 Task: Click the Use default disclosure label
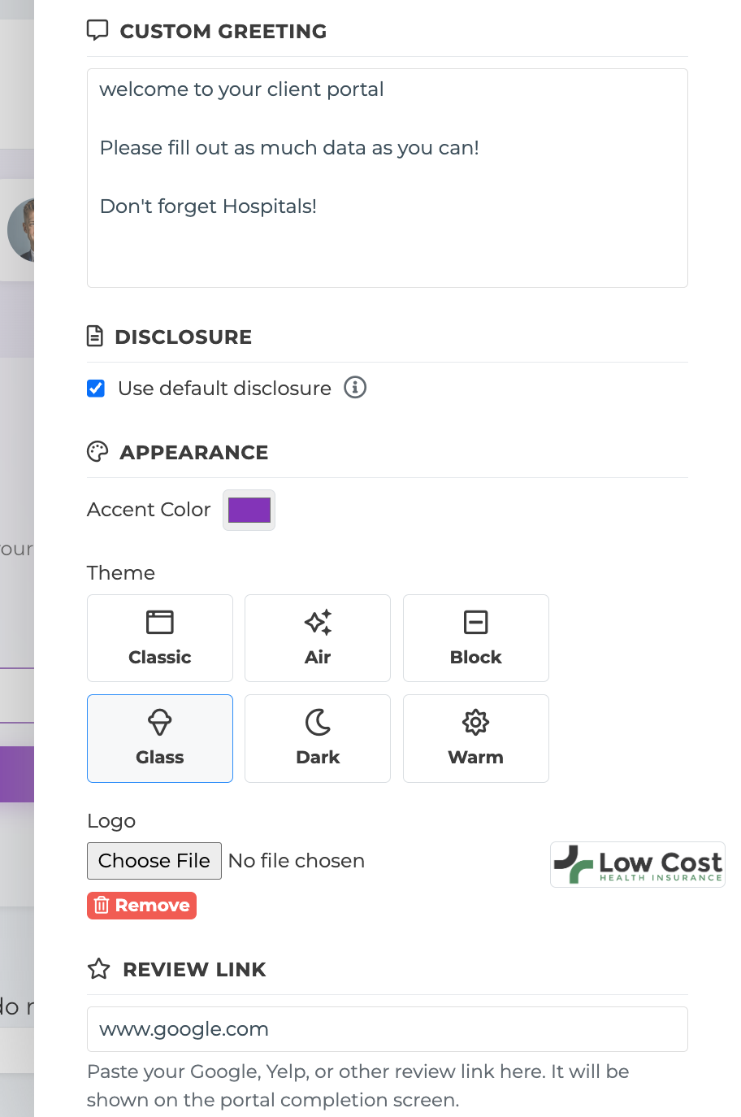tap(224, 389)
